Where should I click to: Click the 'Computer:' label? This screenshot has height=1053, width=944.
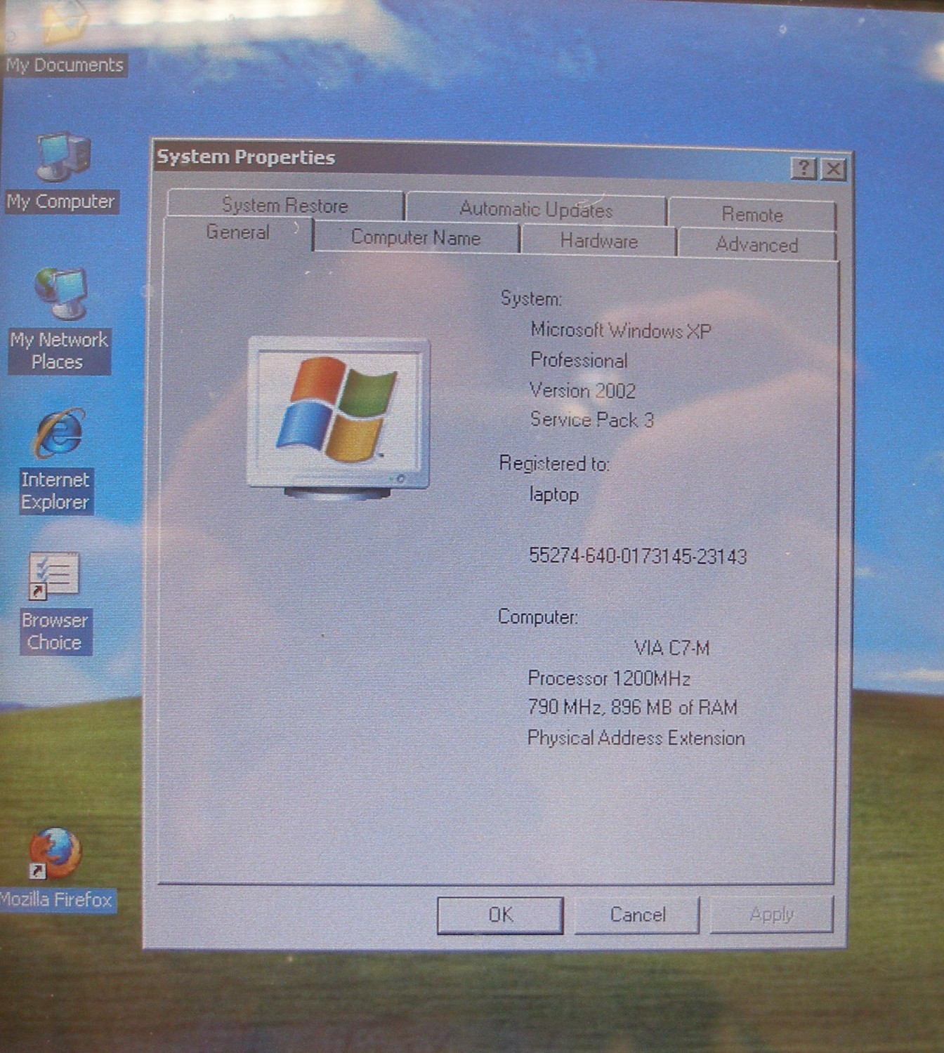(x=537, y=617)
